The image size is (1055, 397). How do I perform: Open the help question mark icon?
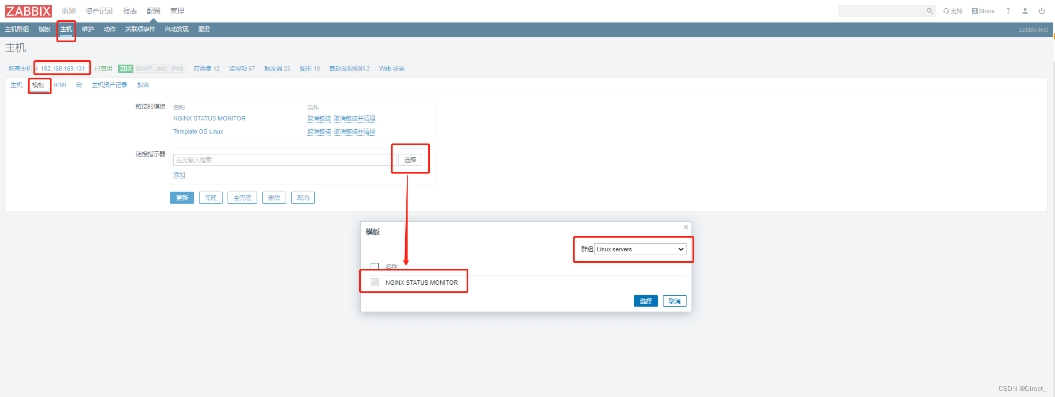click(x=1008, y=11)
